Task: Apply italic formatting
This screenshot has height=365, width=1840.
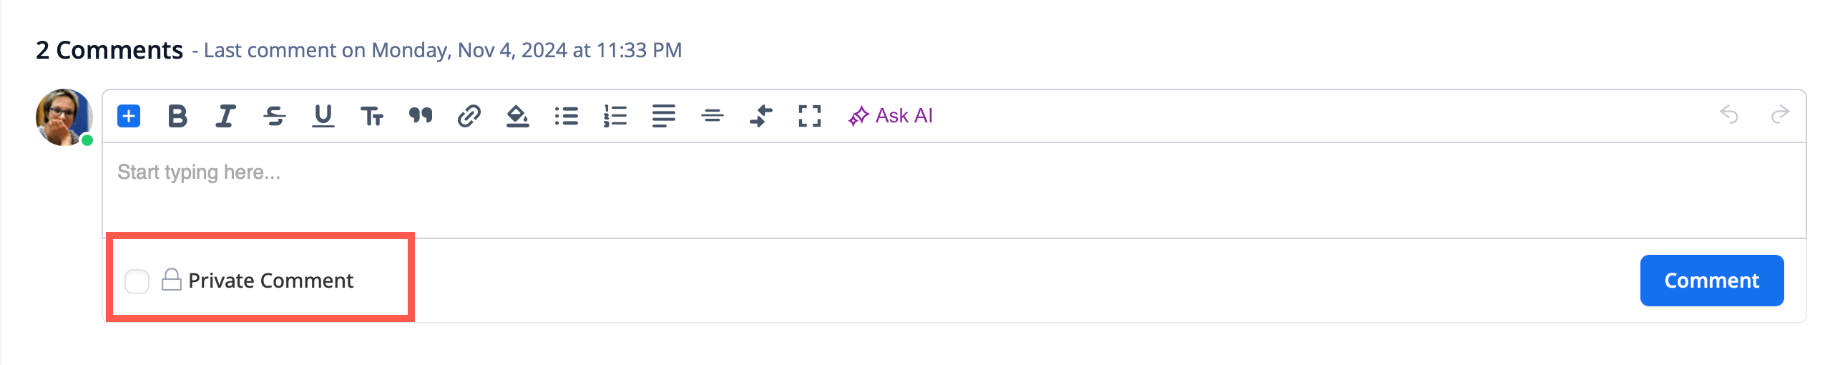Action: [x=225, y=116]
